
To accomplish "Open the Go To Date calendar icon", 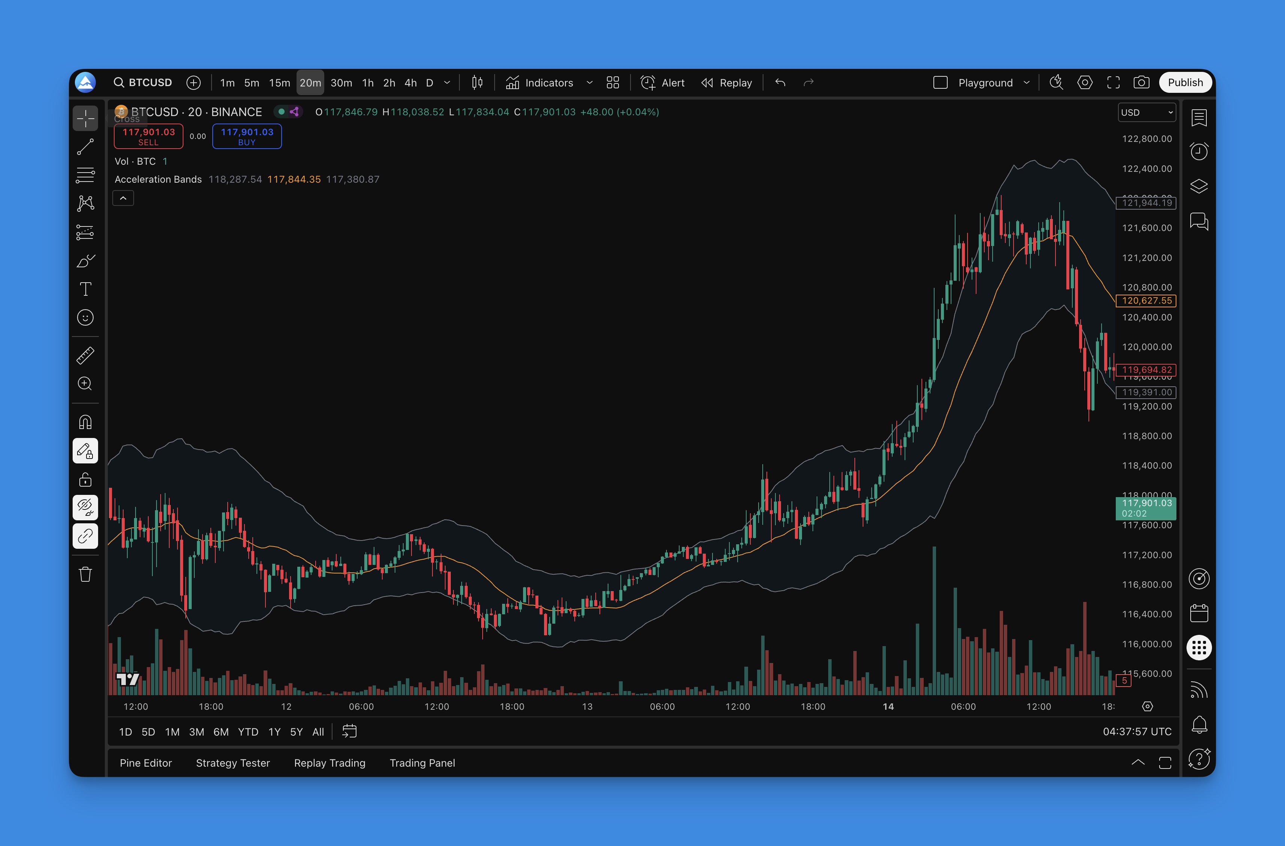I will point(349,731).
